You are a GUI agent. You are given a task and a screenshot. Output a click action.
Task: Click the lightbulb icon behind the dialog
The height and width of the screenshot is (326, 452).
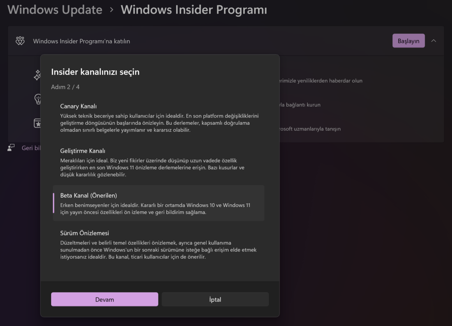[38, 99]
